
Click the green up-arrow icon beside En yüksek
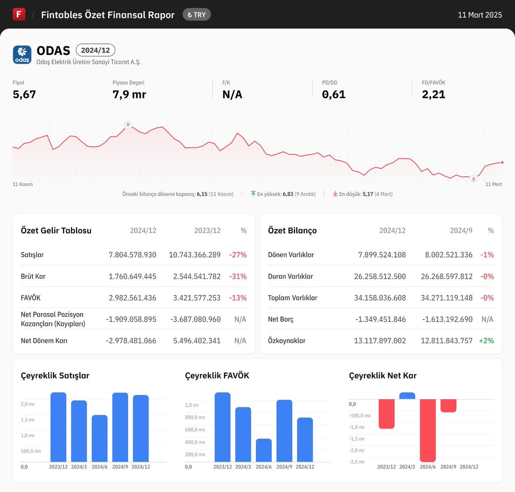point(253,194)
